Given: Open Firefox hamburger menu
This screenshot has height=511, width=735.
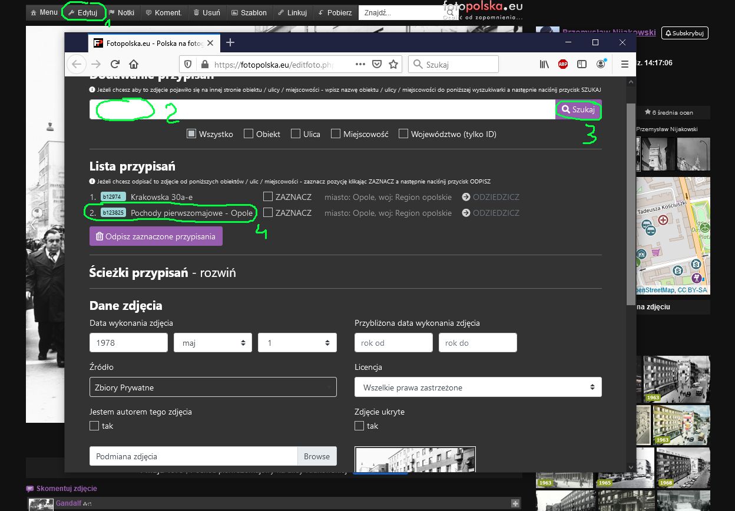Looking at the screenshot, I should point(625,64).
